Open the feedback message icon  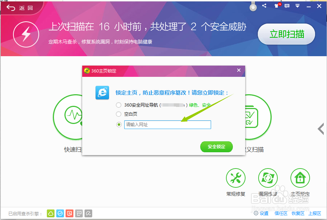coord(287,6)
